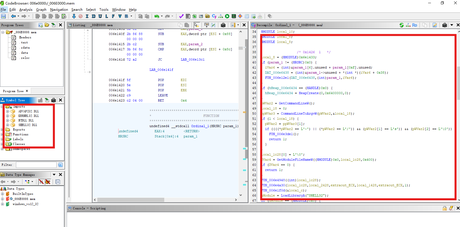Go forward to next location arrow
Image resolution: width=460 pixels, height=227 pixels.
[24, 16]
